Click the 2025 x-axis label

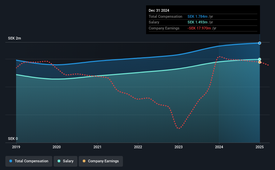[260, 147]
